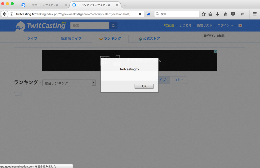
Task: Go back with the browser back arrow
Action: tap(5, 14)
